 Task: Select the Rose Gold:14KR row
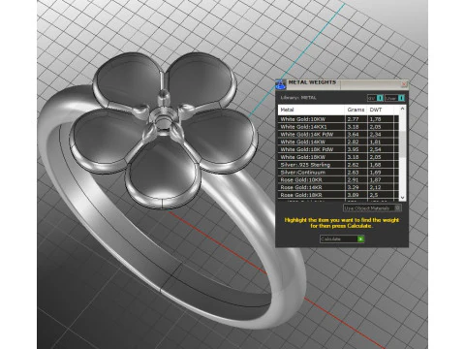tap(338, 187)
